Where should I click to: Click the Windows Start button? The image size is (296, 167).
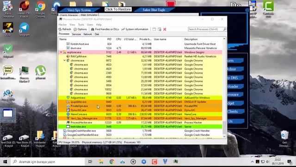(5, 162)
